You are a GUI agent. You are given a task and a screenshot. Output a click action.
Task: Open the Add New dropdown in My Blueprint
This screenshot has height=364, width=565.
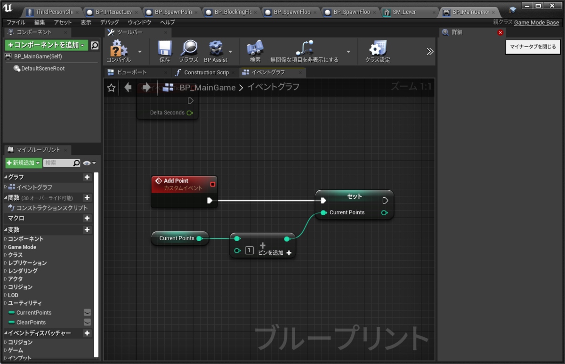23,163
